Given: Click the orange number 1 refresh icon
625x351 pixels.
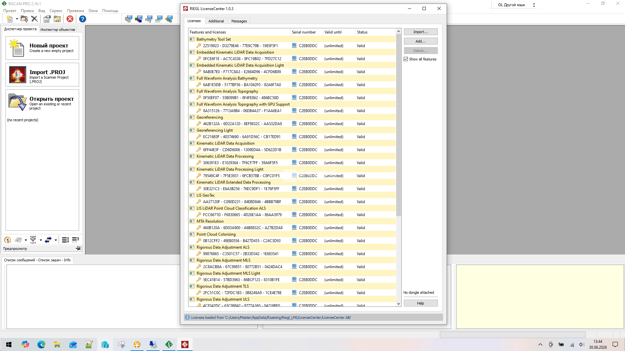Looking at the screenshot, I should pyautogui.click(x=8, y=240).
